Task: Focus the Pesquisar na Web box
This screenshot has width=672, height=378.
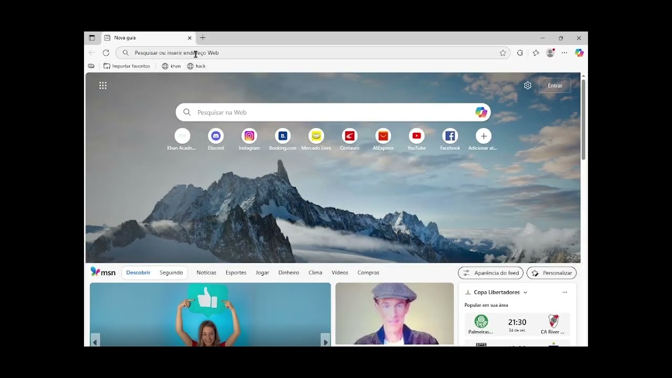Action: coord(333,112)
